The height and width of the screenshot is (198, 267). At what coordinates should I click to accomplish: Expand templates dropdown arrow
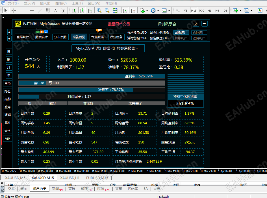point(169,10)
